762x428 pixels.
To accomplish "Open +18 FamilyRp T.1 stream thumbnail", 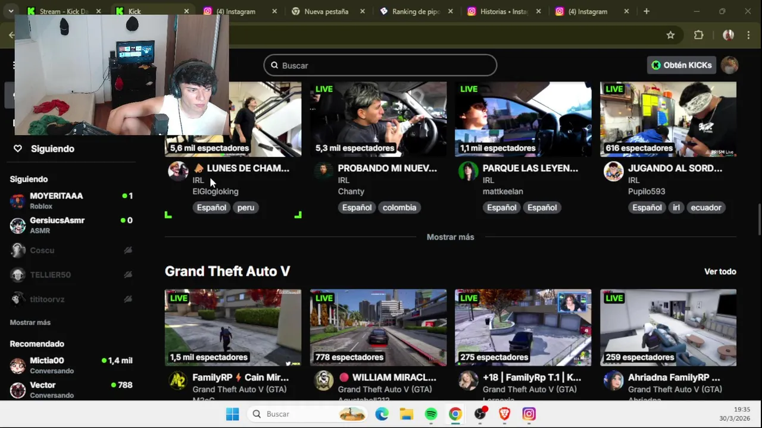I will (x=523, y=328).
